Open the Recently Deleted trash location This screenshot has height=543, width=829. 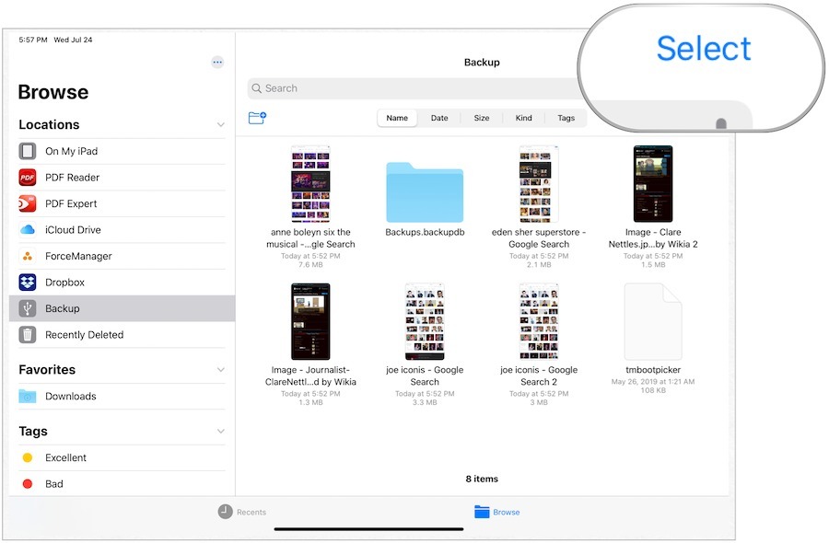[84, 335]
